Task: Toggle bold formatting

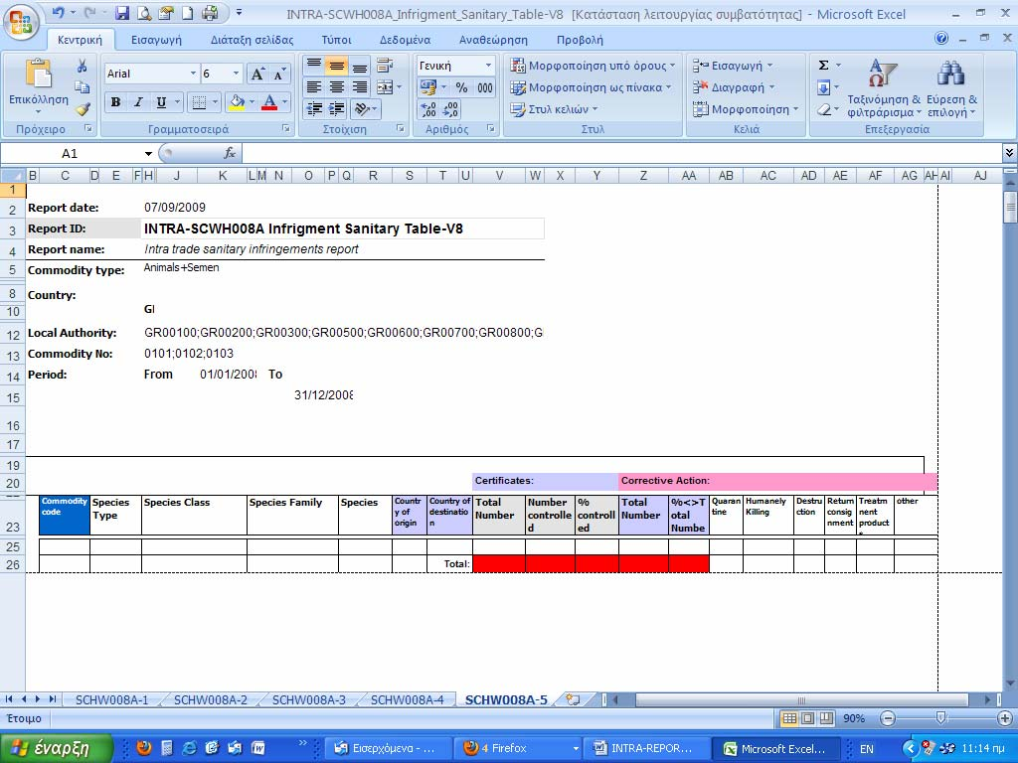Action: click(x=115, y=102)
